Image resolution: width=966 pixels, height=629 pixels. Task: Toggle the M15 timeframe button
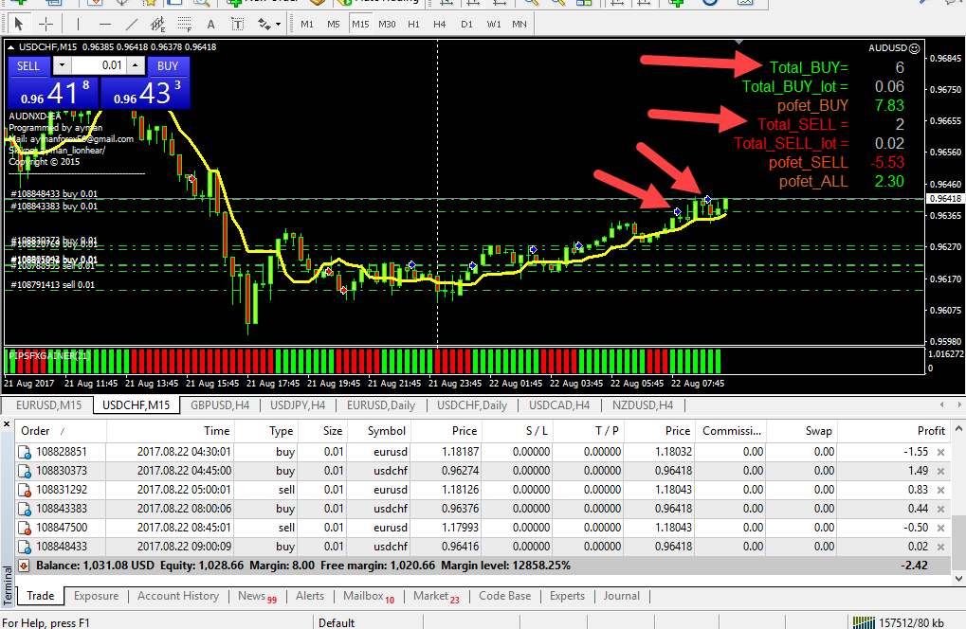[360, 24]
